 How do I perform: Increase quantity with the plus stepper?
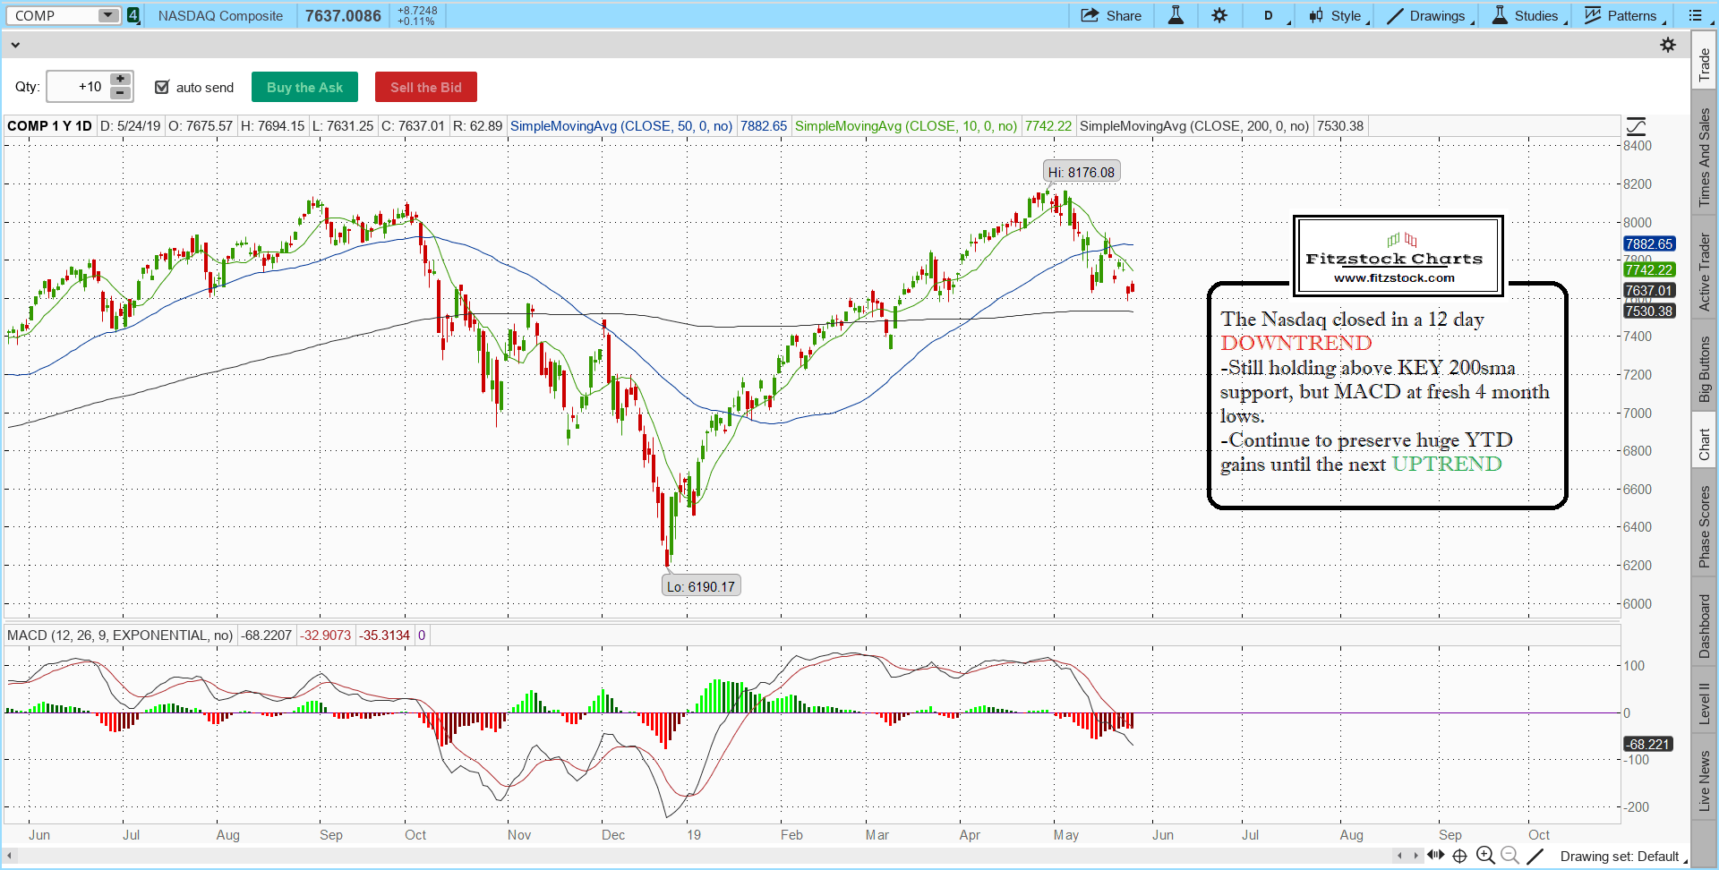121,80
